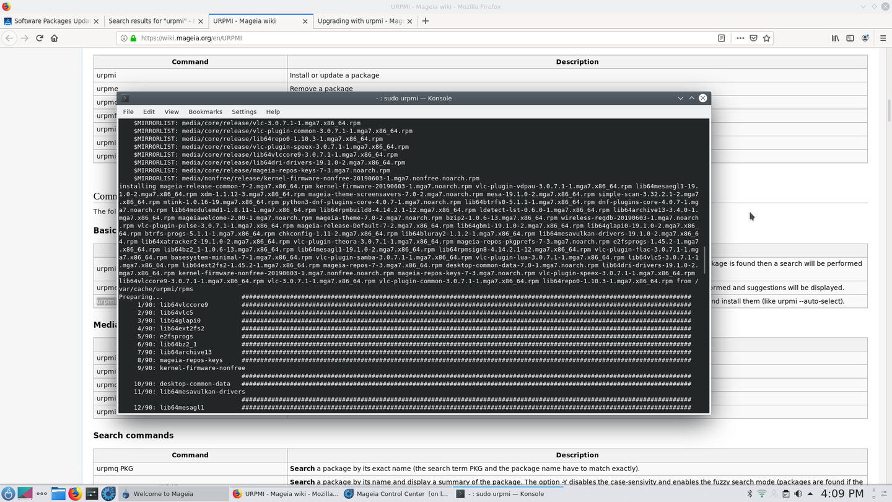Toggle Firefox reader view
Viewport: 892px width, 502px height.
pyautogui.click(x=721, y=38)
